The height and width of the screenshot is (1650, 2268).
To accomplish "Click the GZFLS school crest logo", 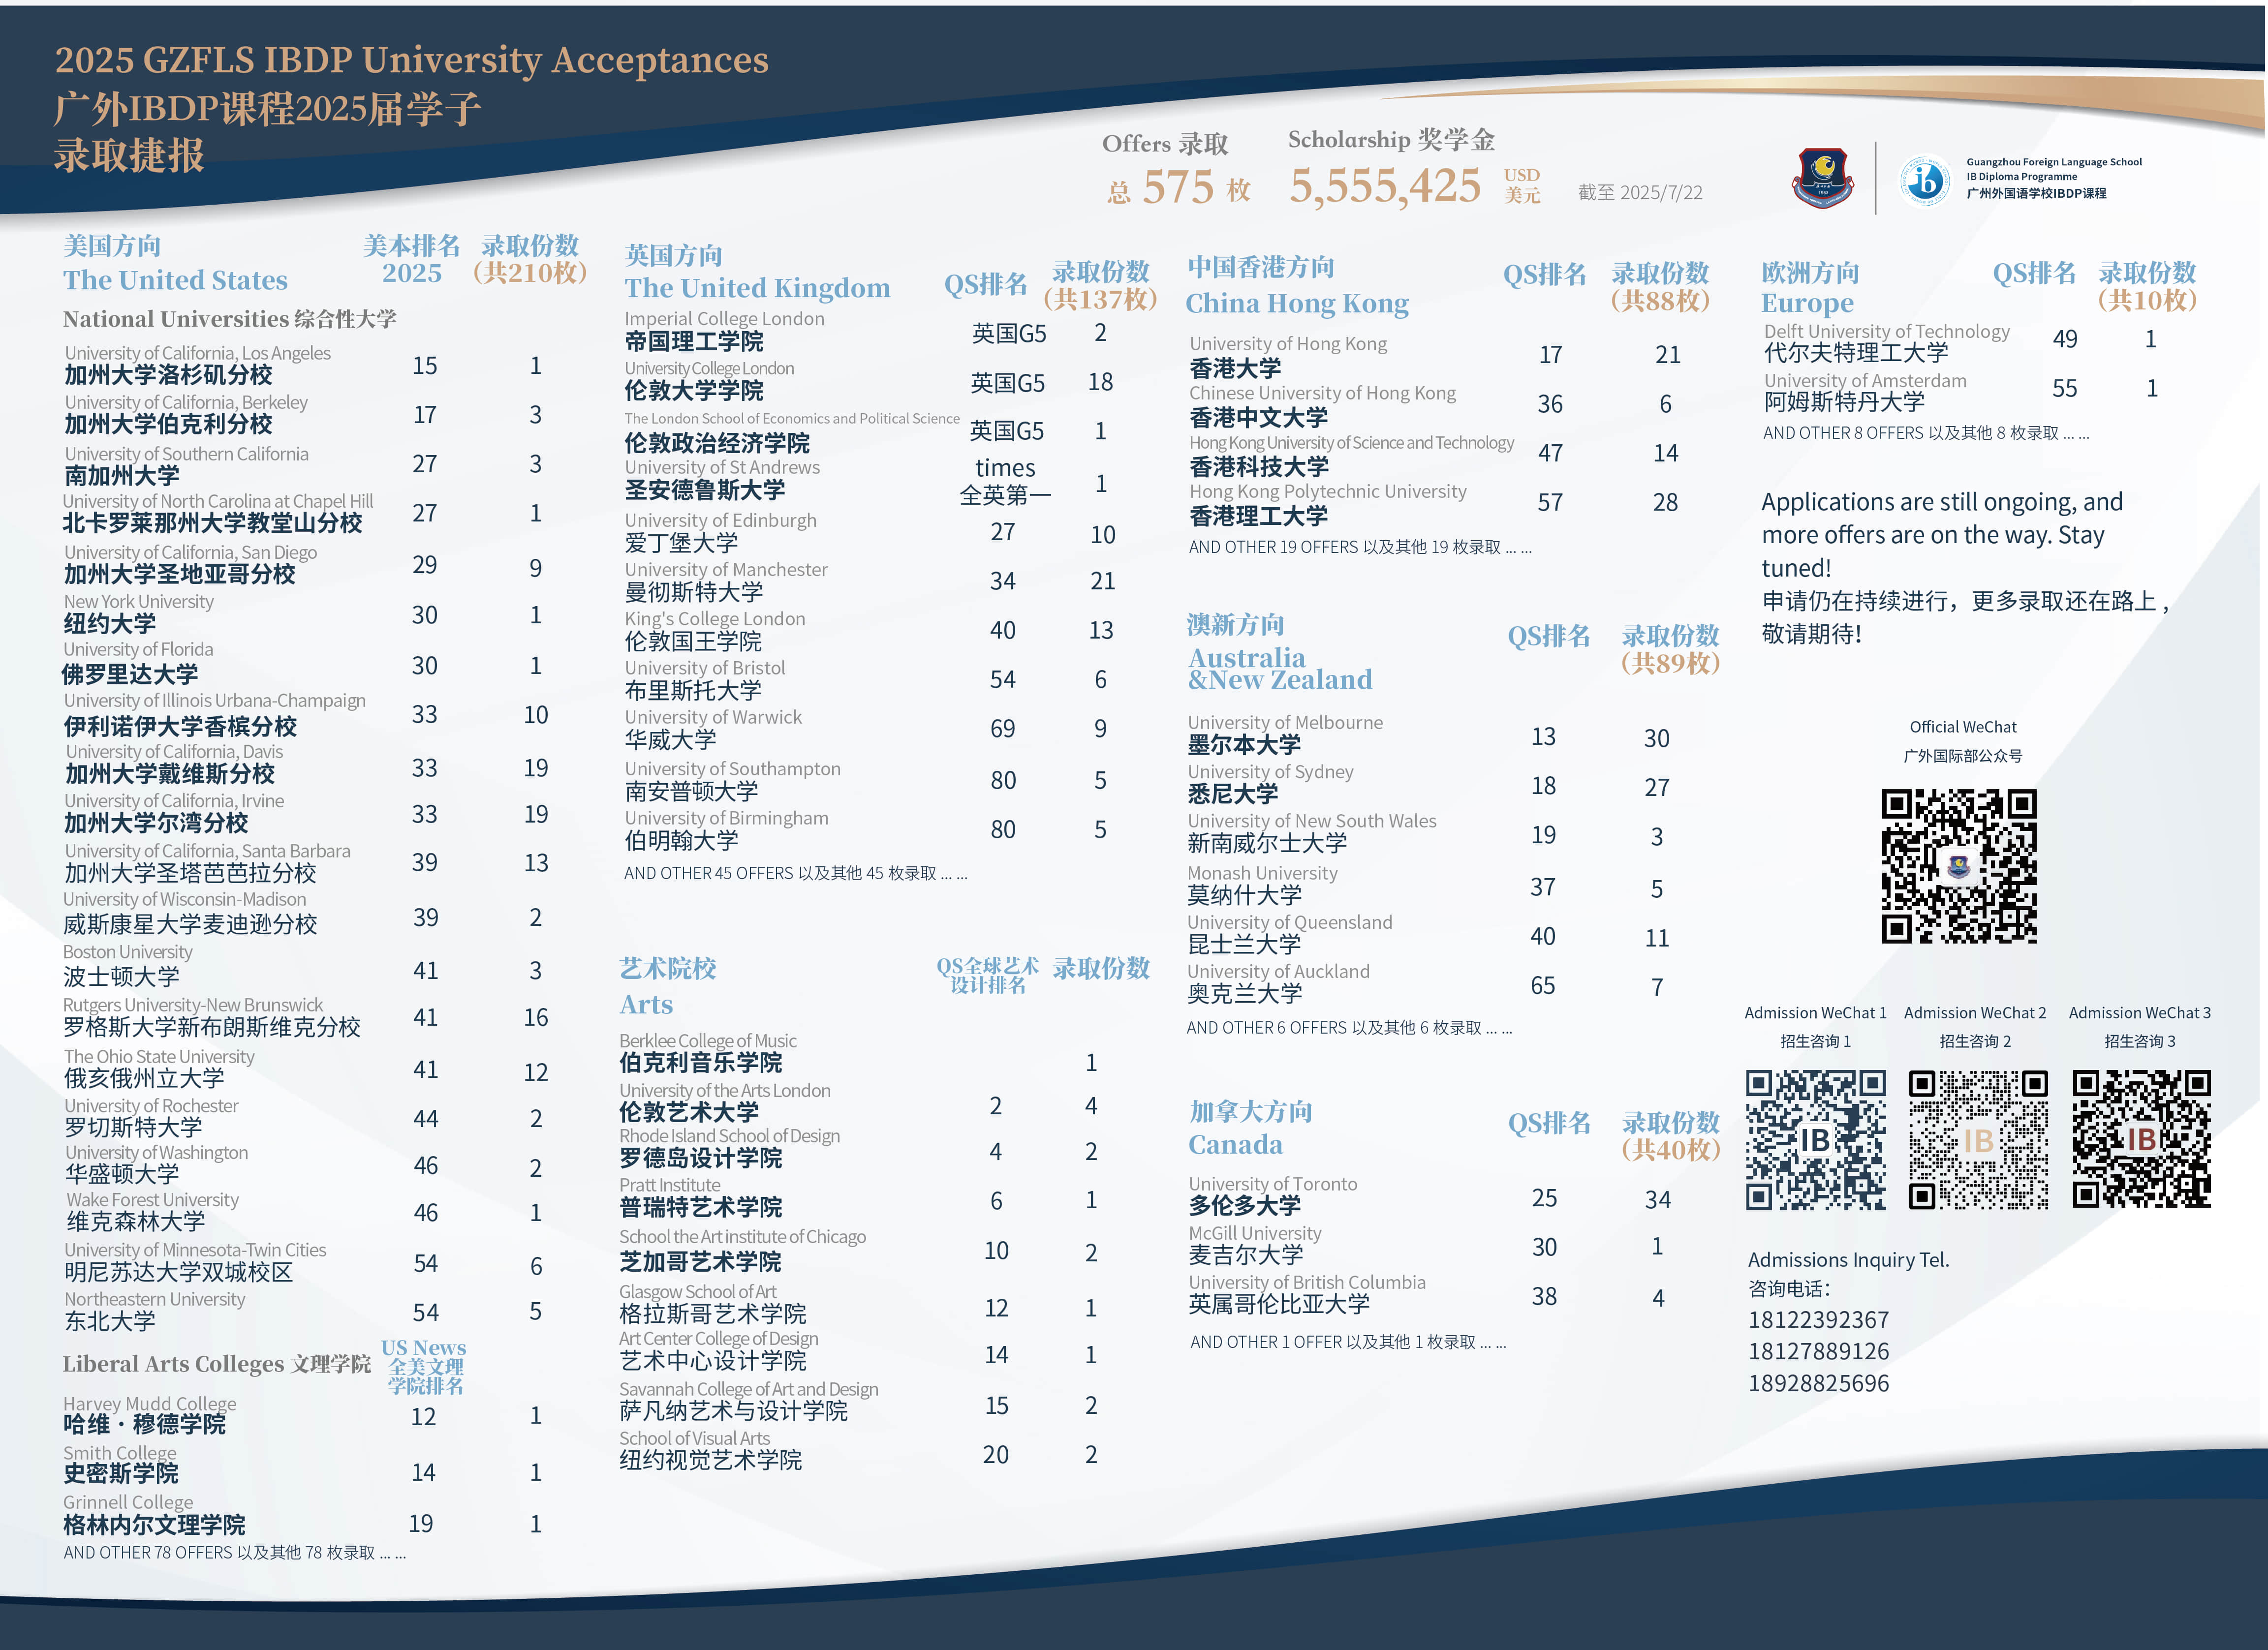I will click(1822, 178).
